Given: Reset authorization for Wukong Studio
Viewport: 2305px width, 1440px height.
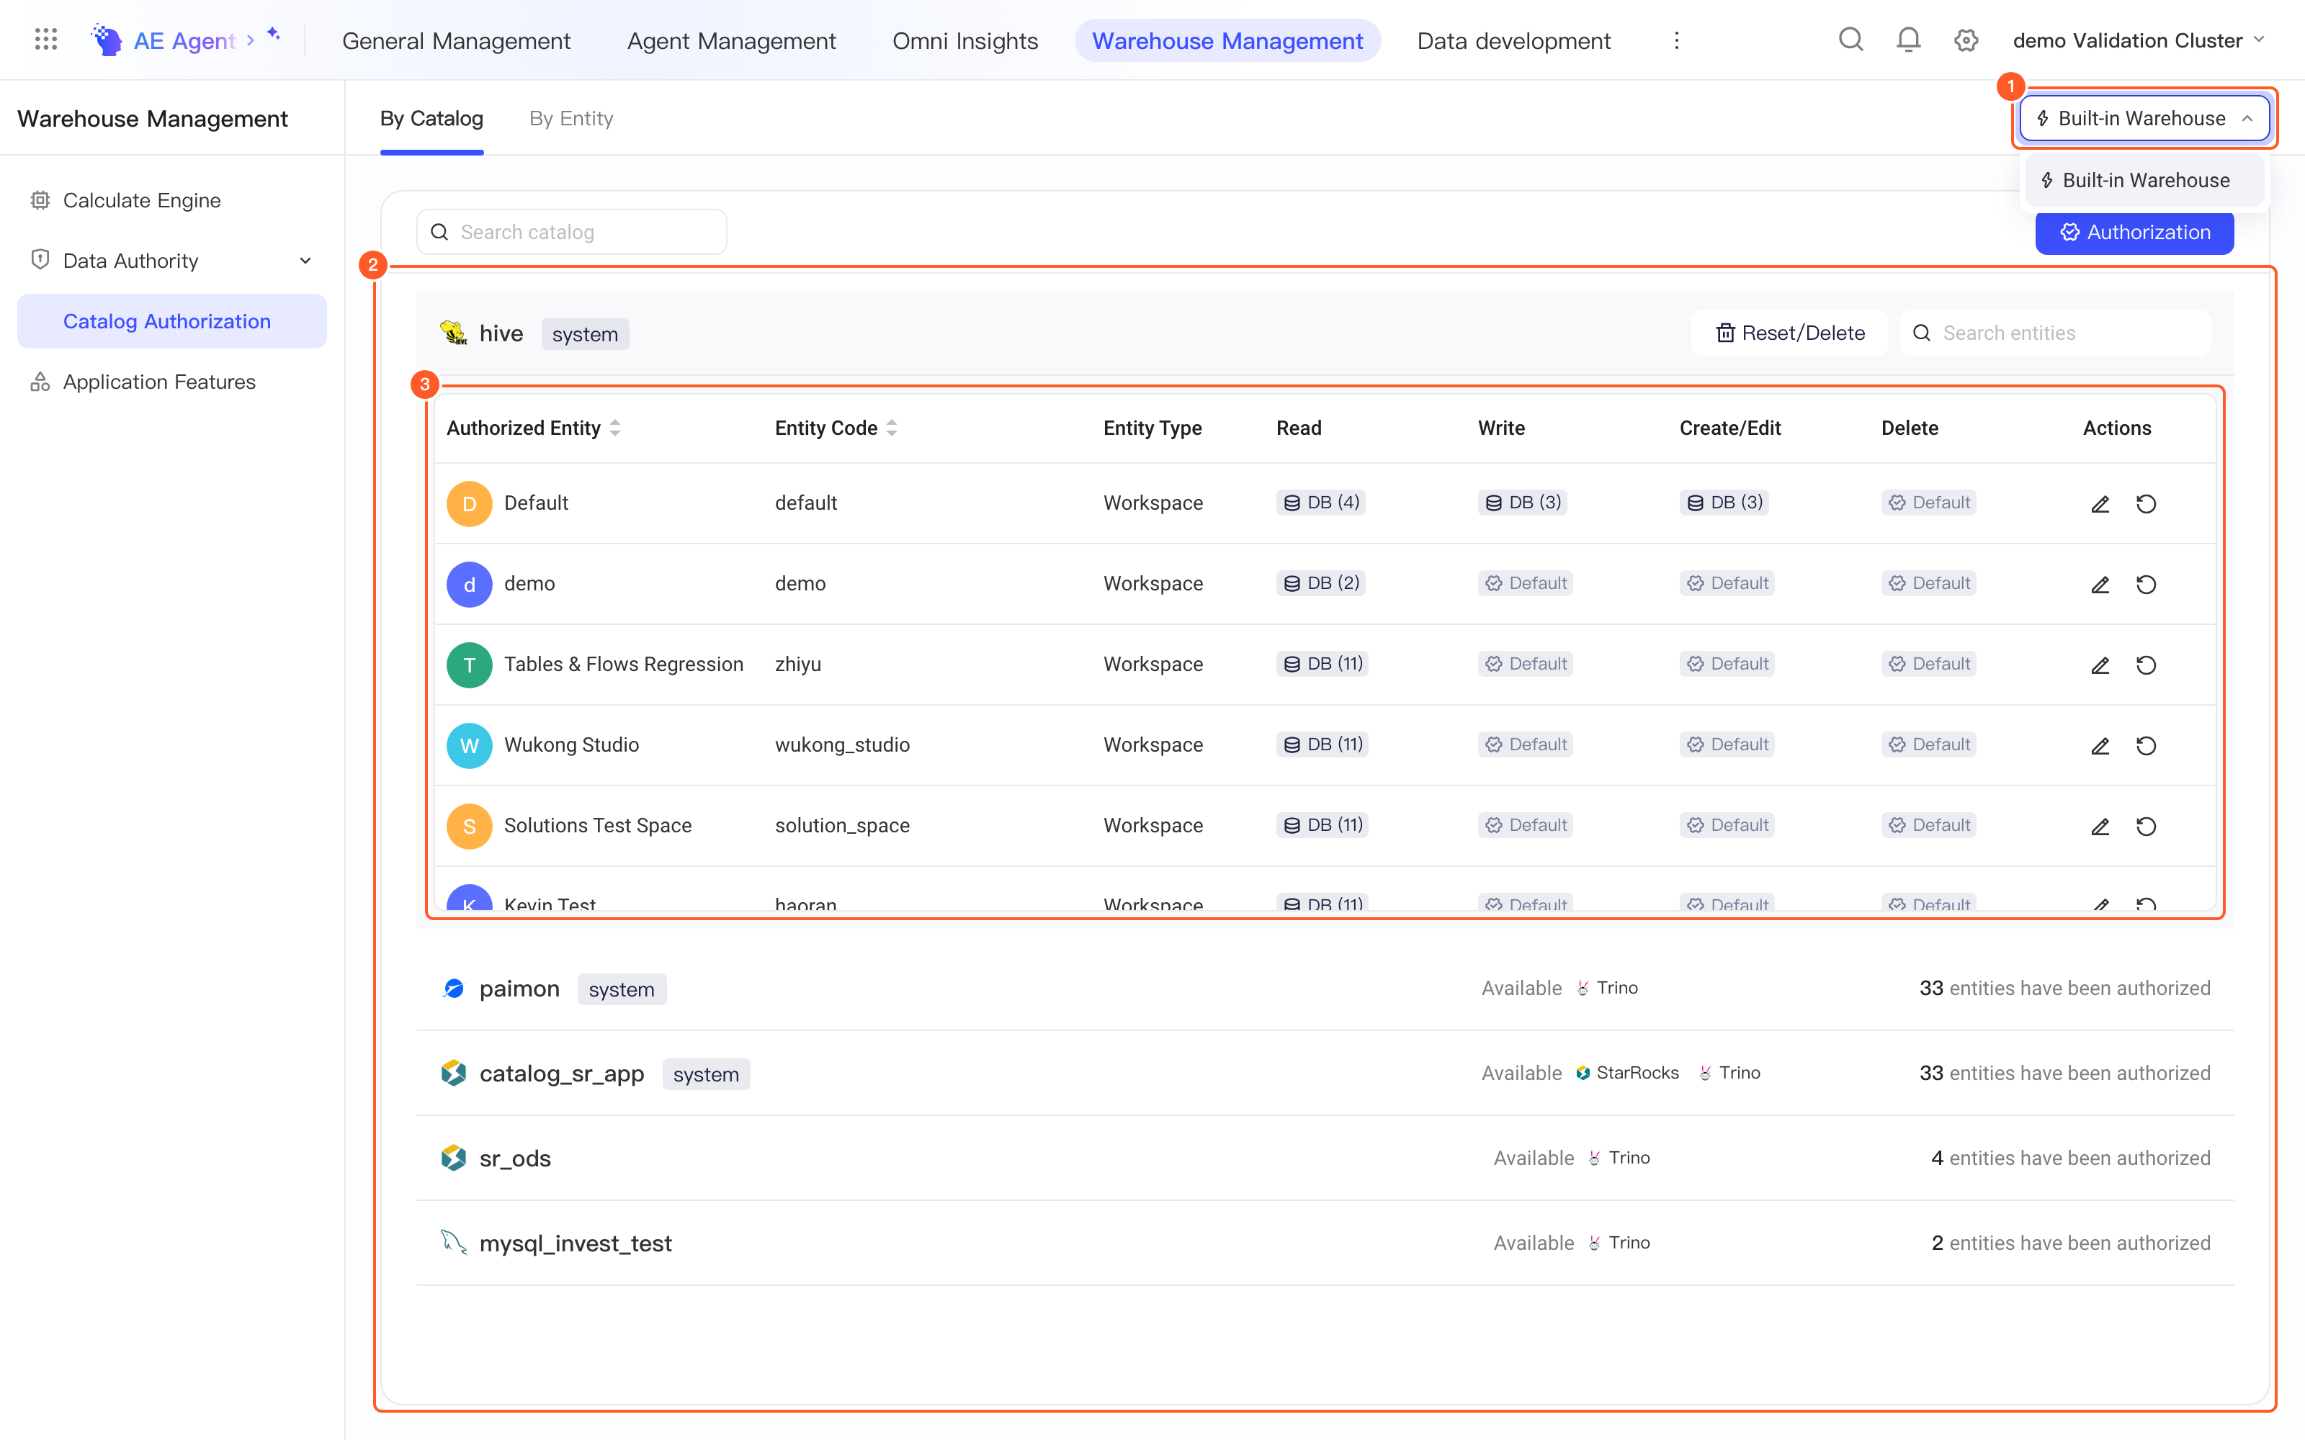Looking at the screenshot, I should click(x=2145, y=746).
